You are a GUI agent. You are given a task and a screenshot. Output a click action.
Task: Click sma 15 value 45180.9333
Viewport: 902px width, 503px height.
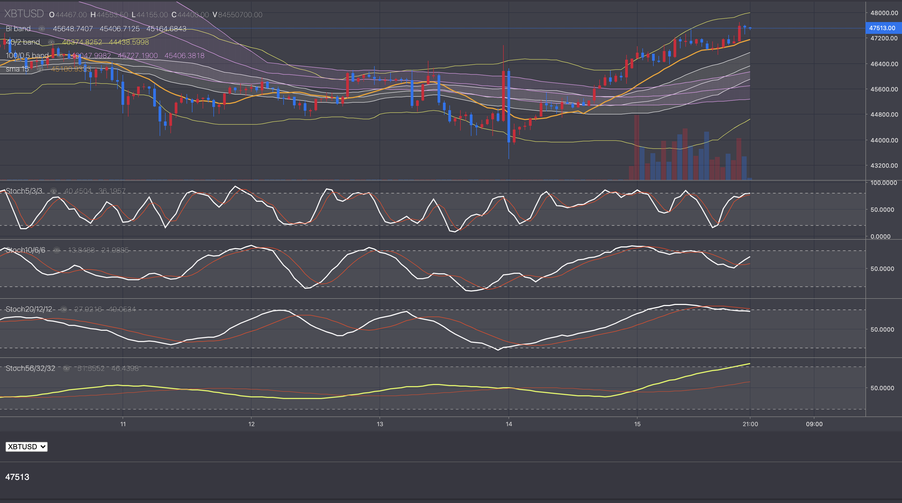click(x=71, y=69)
